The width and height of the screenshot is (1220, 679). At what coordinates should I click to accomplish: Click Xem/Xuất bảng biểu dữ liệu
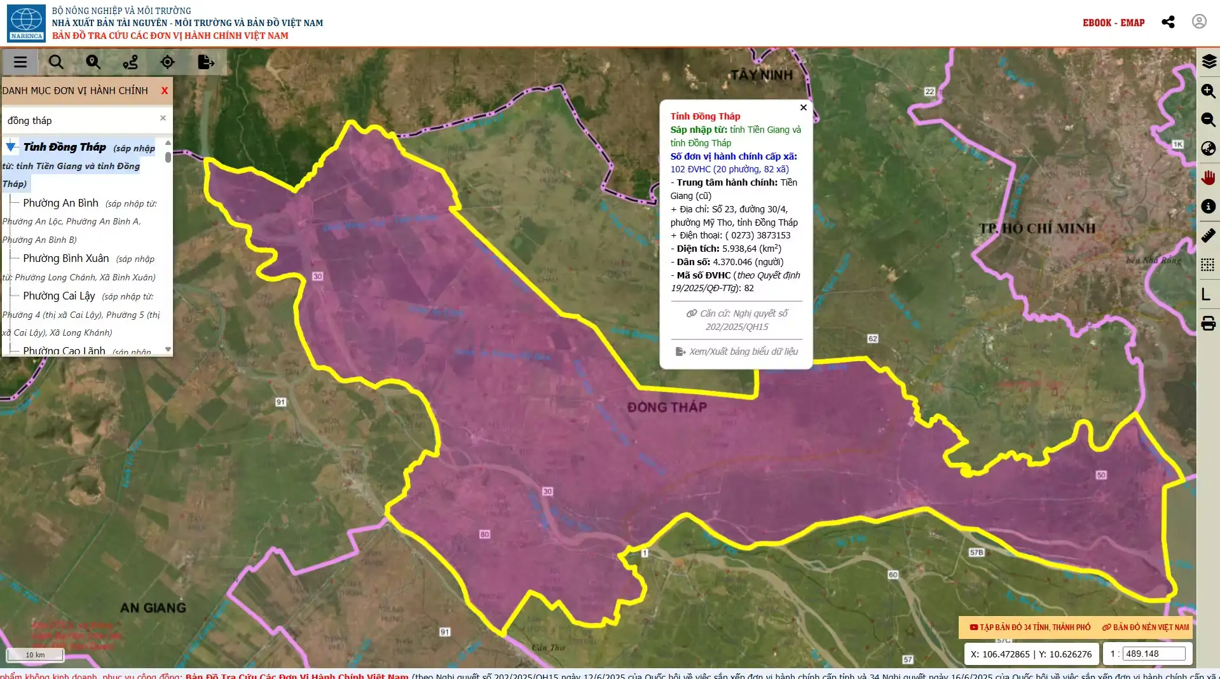point(737,352)
